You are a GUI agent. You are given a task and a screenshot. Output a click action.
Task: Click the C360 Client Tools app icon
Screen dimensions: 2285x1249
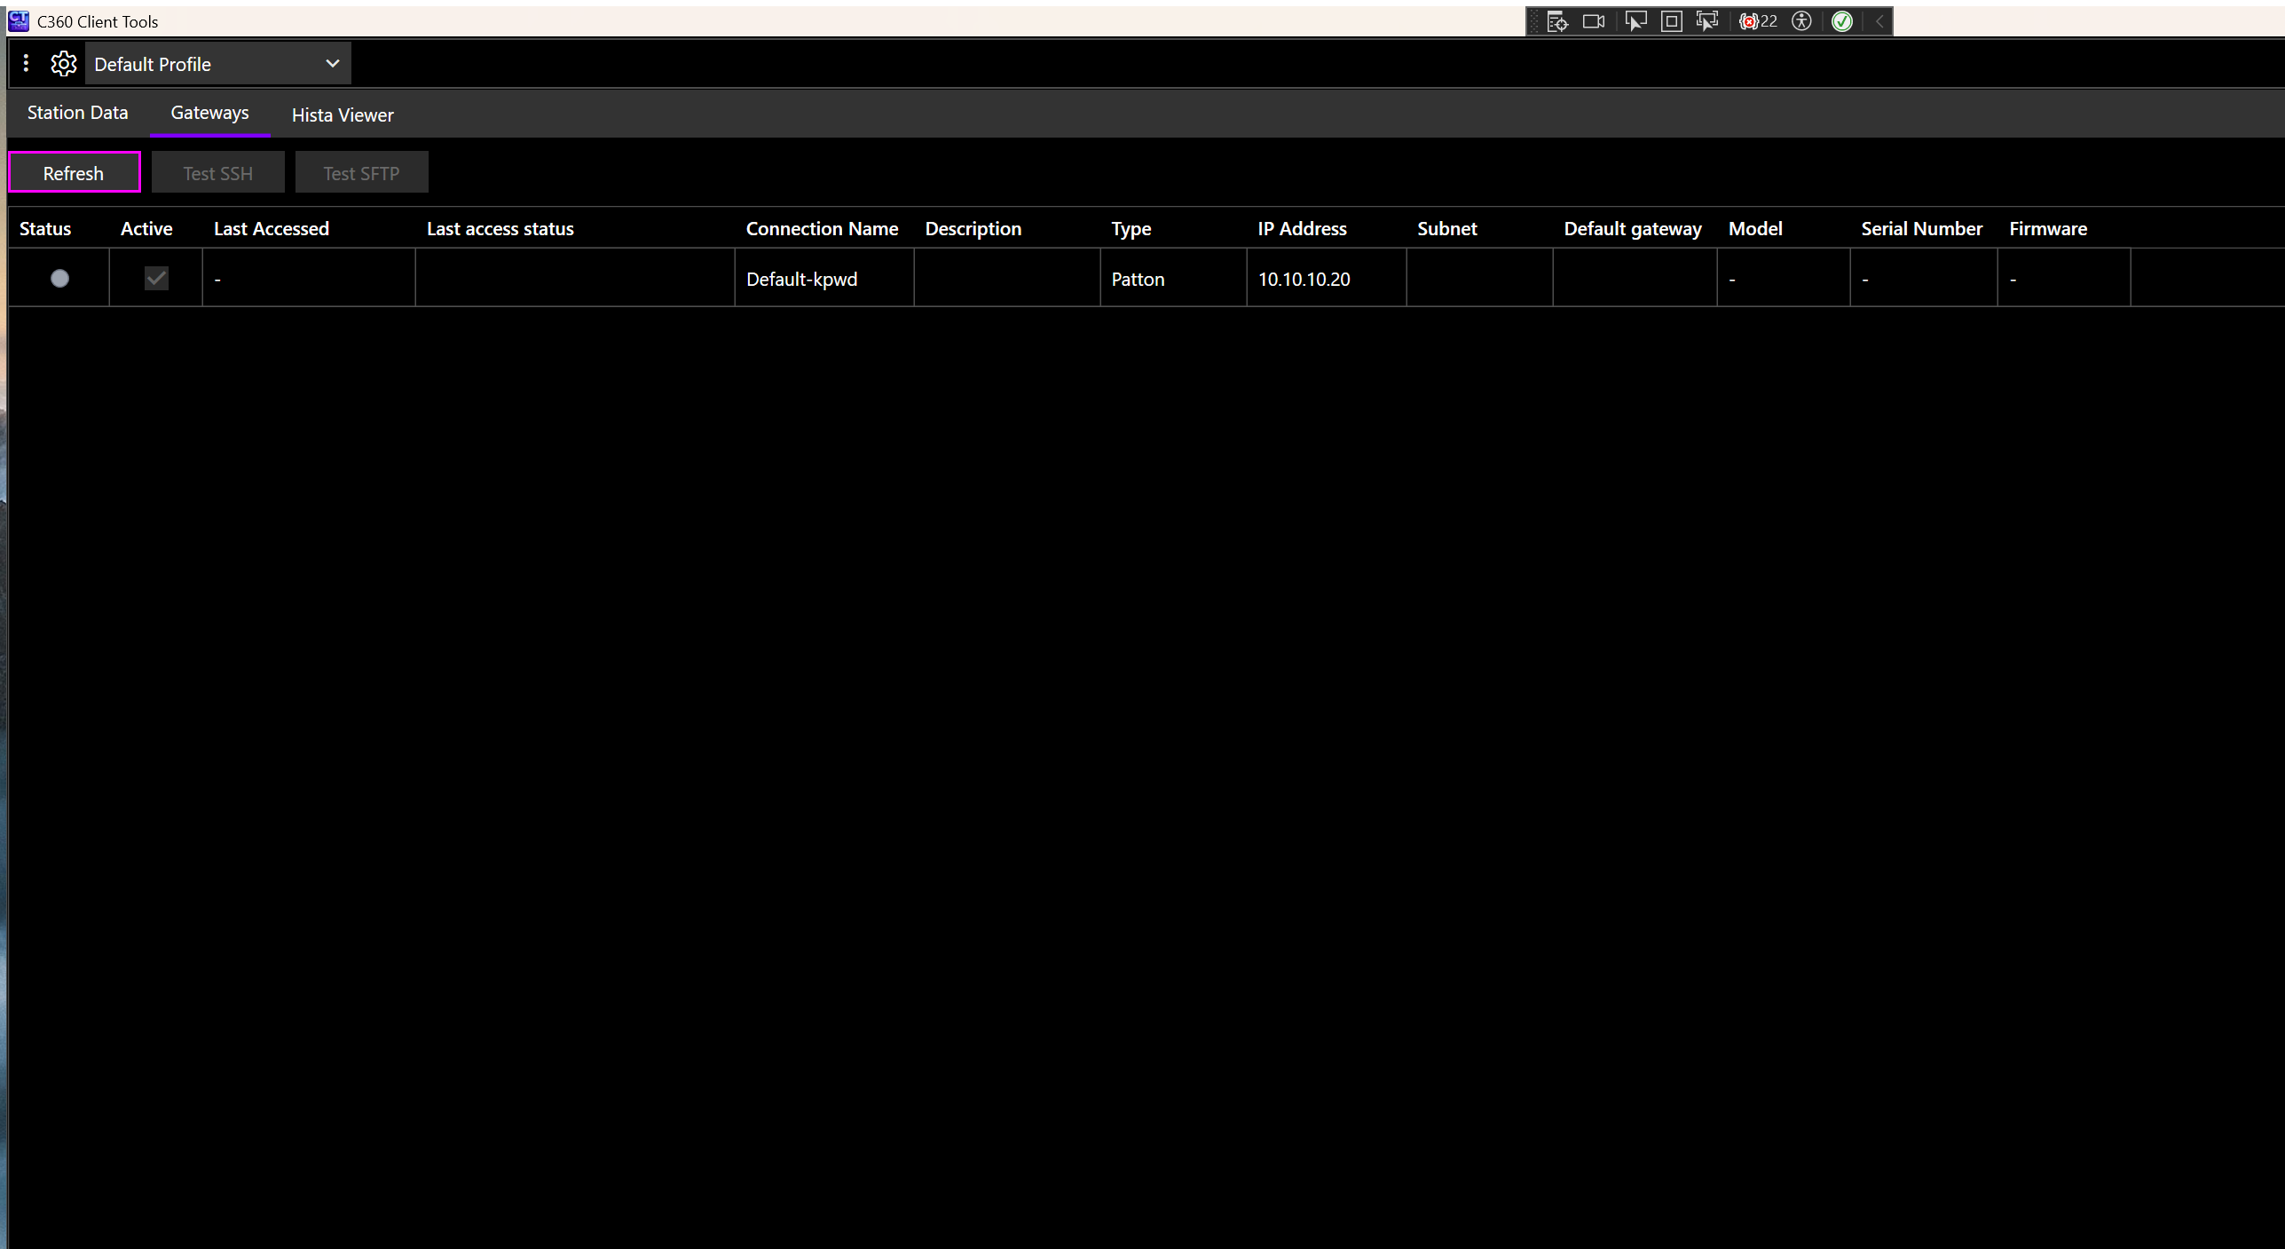pyautogui.click(x=18, y=20)
